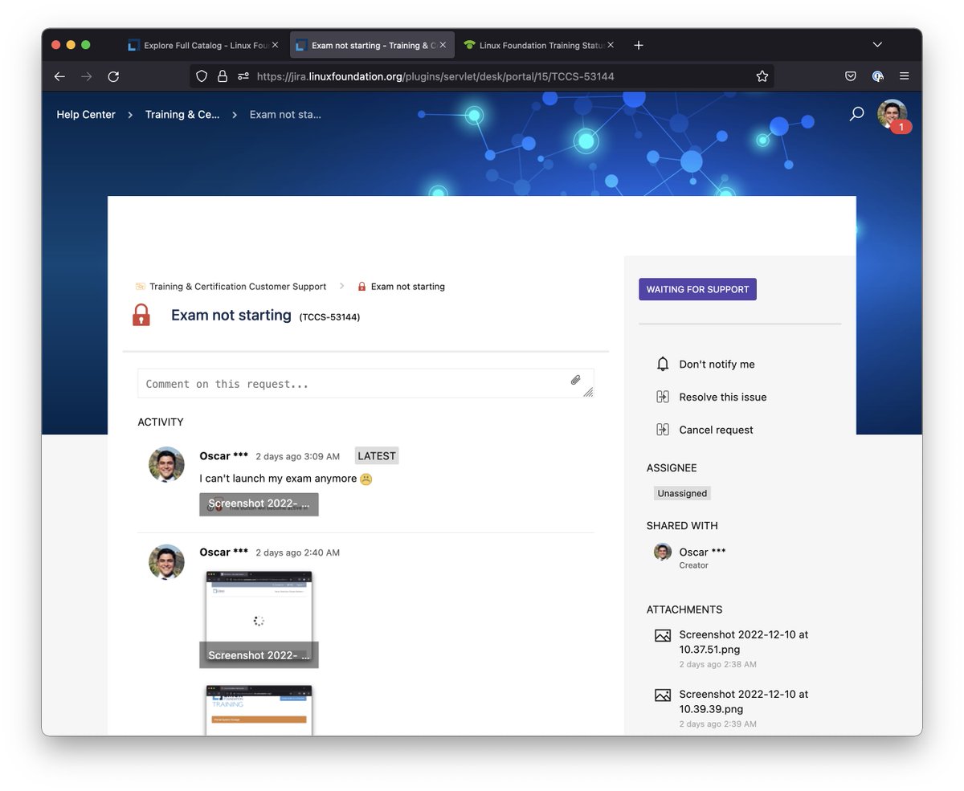Open the loading spinner screenshot thumbnail
Viewport: 964px width, 791px height.
(259, 619)
